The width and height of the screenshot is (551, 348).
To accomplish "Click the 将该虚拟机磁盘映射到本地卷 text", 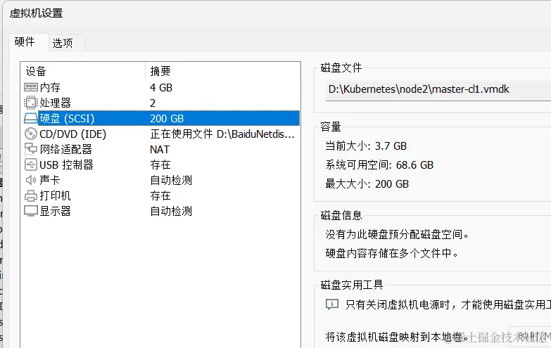I will [397, 337].
